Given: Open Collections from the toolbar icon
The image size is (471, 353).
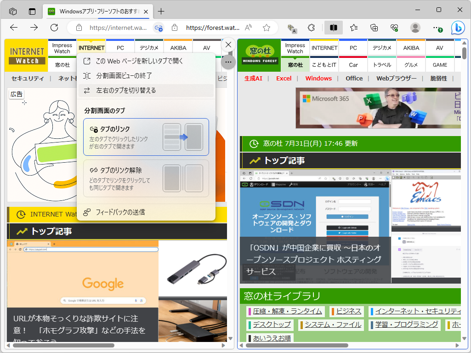Looking at the screenshot, I should click(373, 28).
